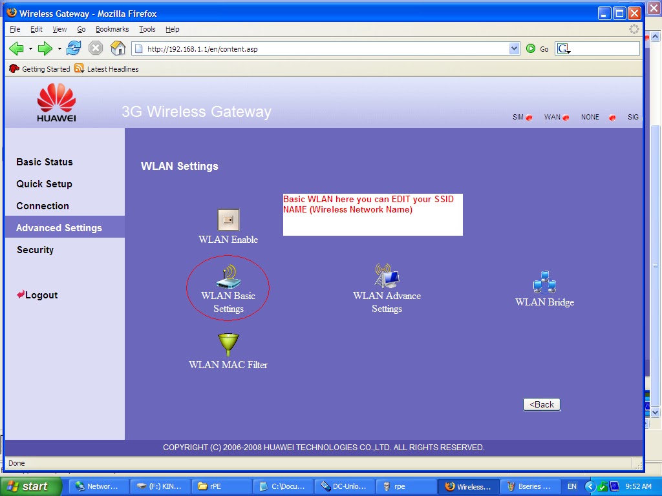
Task: Open the File menu
Action: [15, 29]
